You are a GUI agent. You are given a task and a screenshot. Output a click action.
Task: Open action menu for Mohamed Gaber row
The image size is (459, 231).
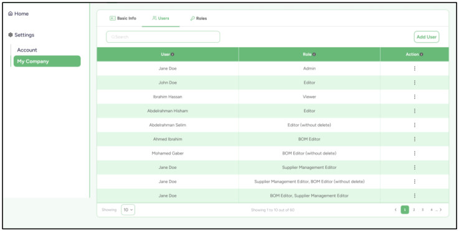tap(415, 153)
